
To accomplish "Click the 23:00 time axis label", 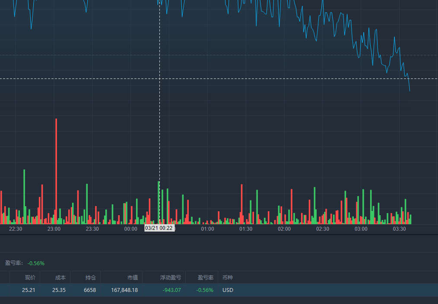I will pos(54,229).
